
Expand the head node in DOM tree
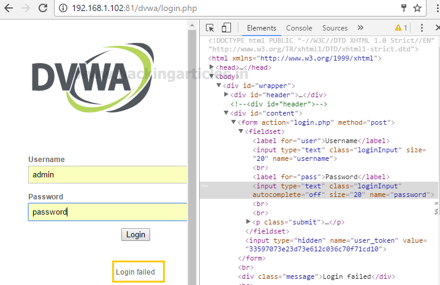211,67
